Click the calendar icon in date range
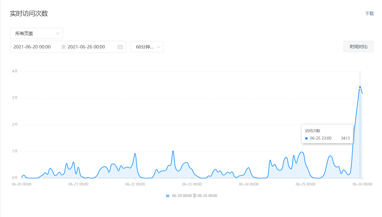 (120, 47)
